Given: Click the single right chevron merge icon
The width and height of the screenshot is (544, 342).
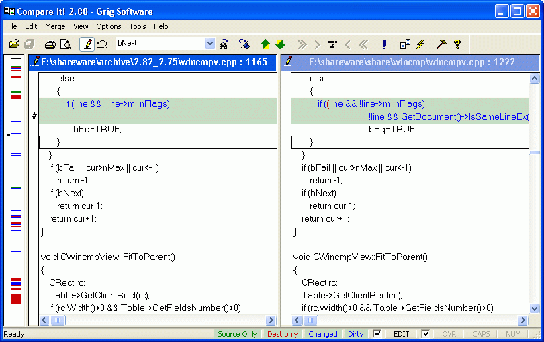Looking at the screenshot, I should 317,44.
